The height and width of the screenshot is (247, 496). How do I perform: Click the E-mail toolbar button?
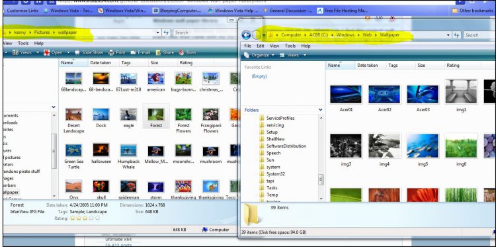[140, 52]
